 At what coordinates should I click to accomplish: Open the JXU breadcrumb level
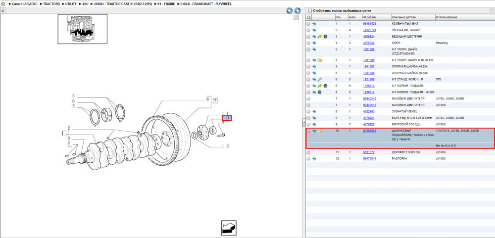[x=85, y=4]
